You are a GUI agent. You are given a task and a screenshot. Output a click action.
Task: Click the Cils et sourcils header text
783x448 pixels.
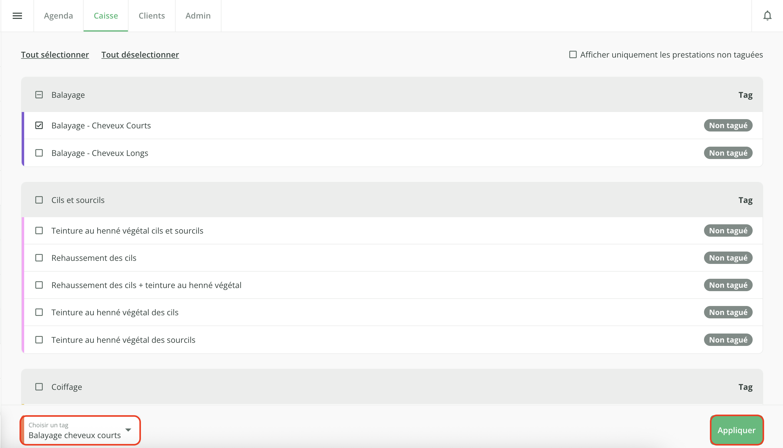click(x=78, y=200)
